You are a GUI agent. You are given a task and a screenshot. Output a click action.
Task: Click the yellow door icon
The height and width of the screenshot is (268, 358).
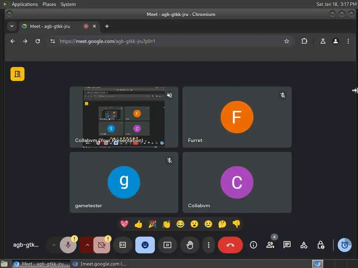(x=17, y=74)
